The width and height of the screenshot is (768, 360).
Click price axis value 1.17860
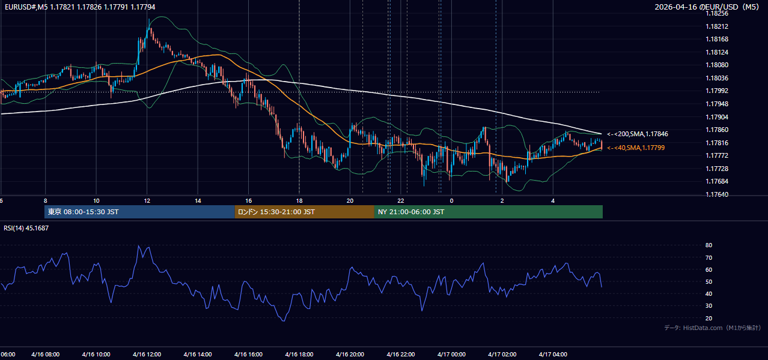pos(717,130)
